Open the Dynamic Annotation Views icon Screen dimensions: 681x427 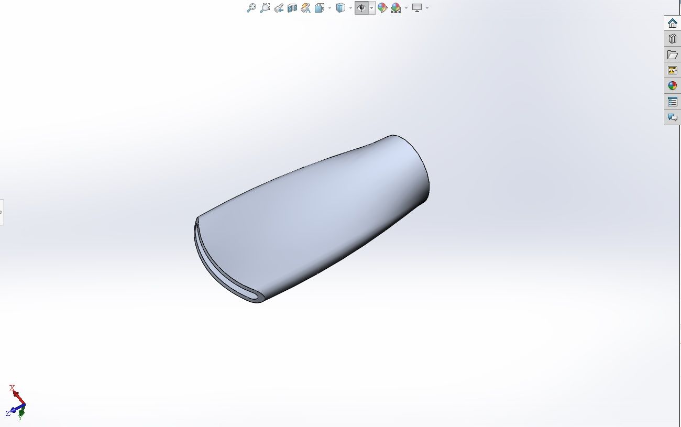(x=306, y=8)
